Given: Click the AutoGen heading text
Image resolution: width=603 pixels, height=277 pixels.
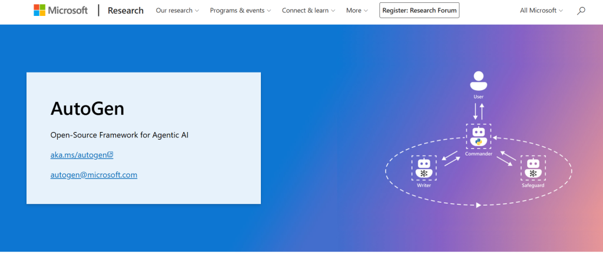Looking at the screenshot, I should 87,109.
